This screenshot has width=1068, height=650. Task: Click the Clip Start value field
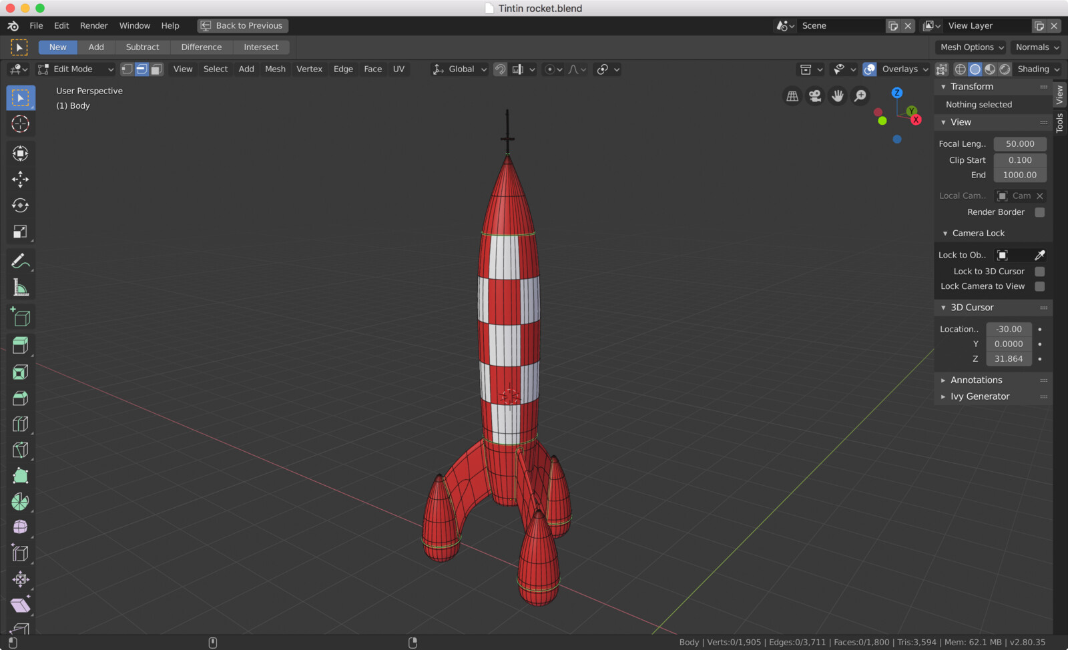(x=1020, y=160)
